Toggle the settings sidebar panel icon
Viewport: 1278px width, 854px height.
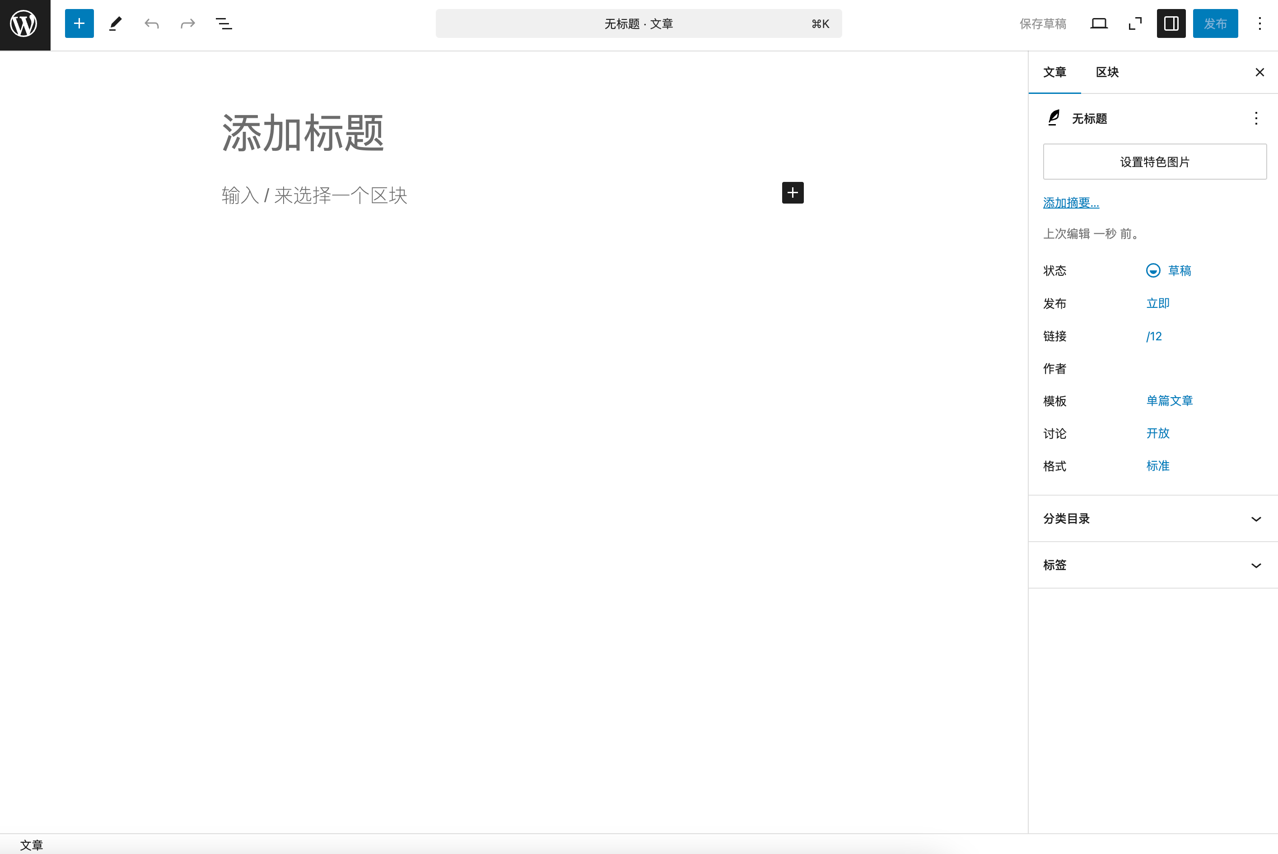click(1171, 23)
